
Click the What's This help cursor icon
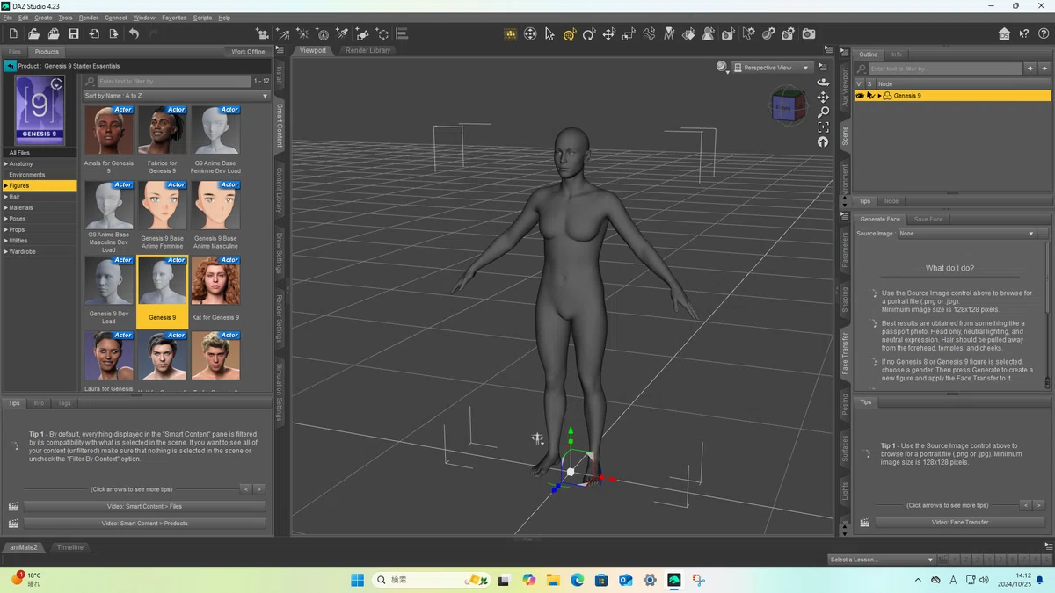pyautogui.click(x=1024, y=34)
